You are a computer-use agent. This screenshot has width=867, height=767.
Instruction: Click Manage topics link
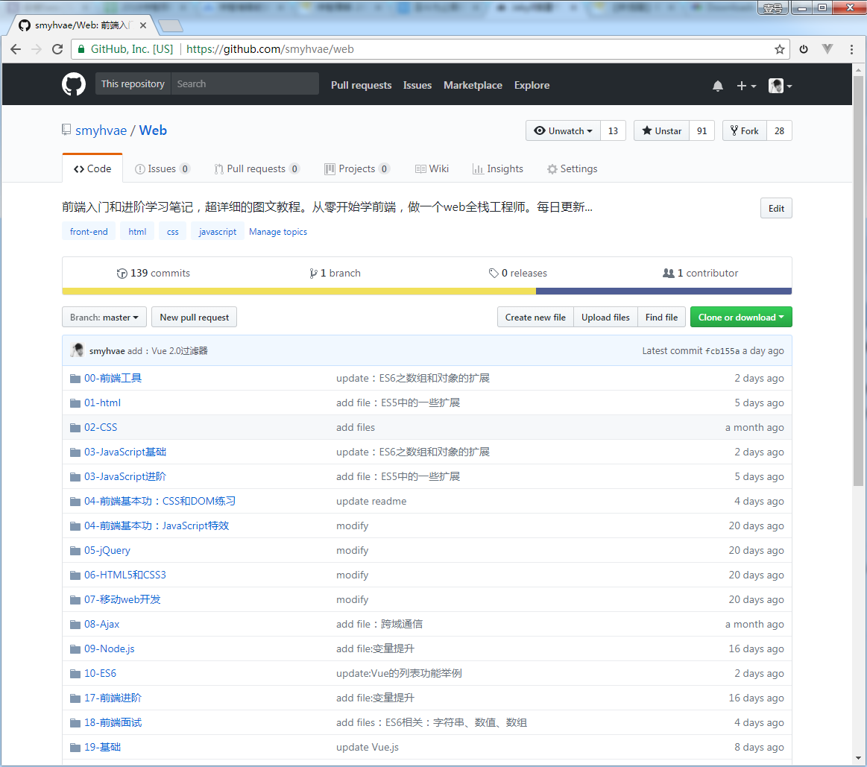tap(278, 232)
